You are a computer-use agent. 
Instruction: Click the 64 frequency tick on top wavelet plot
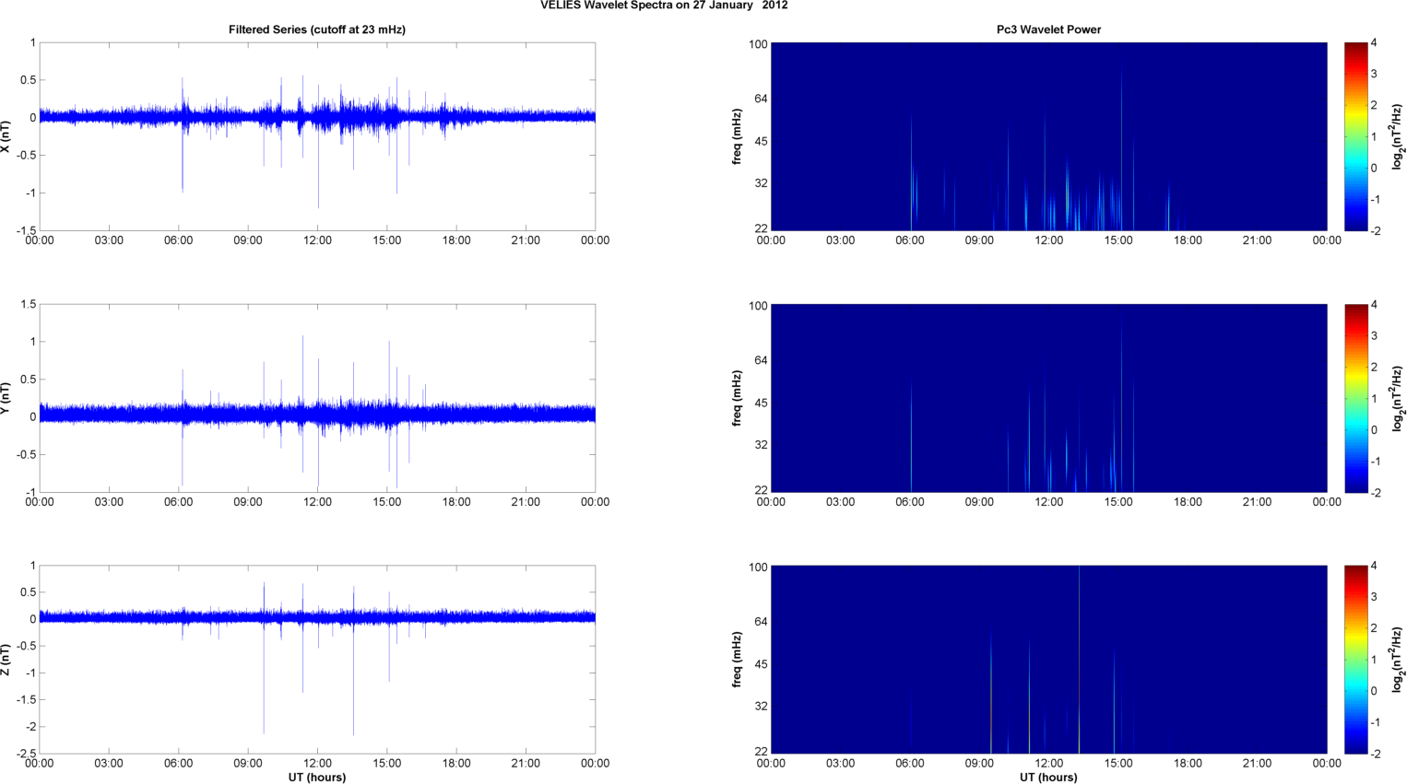[761, 99]
